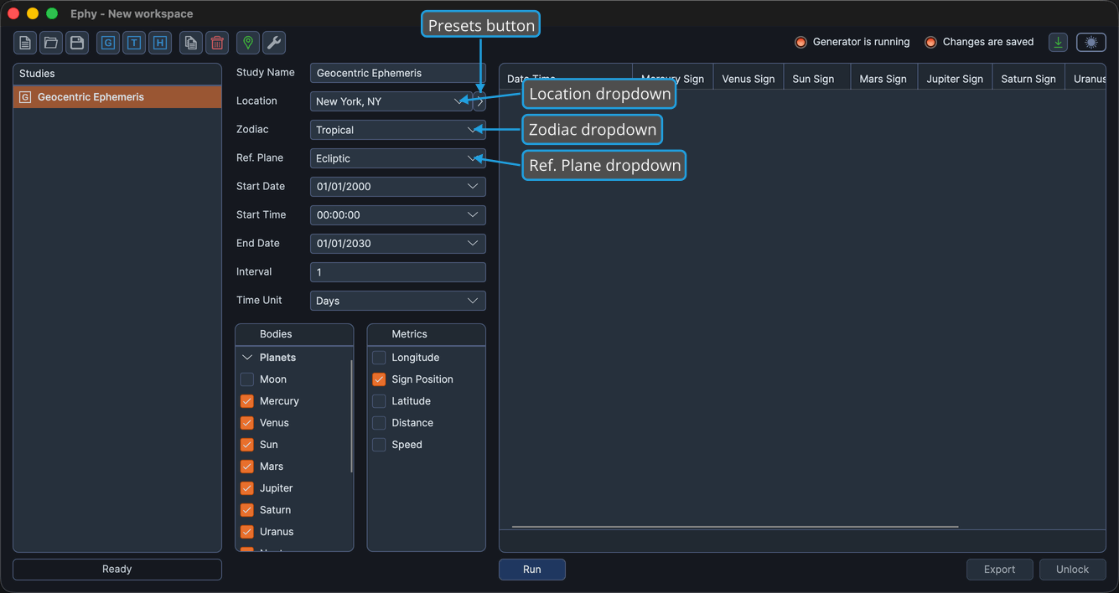Click the Export button

coord(1000,570)
